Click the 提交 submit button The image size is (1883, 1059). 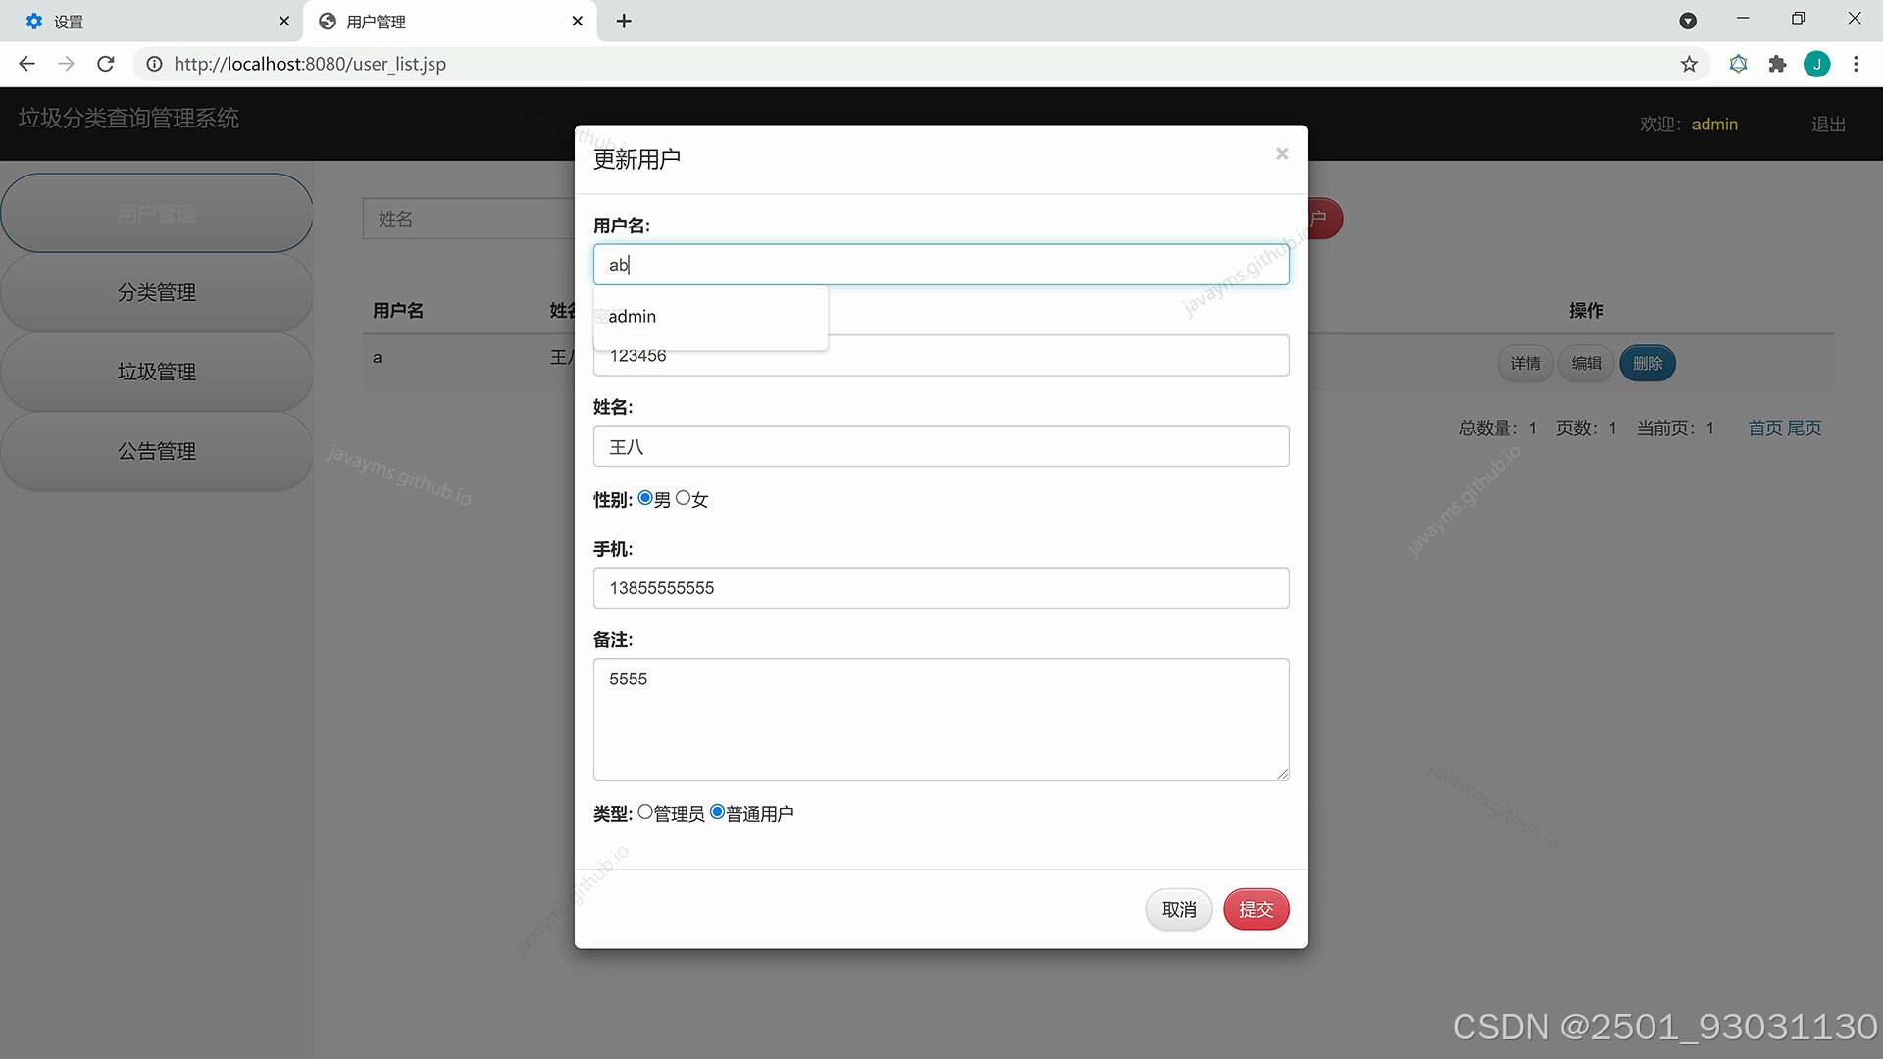1256,910
